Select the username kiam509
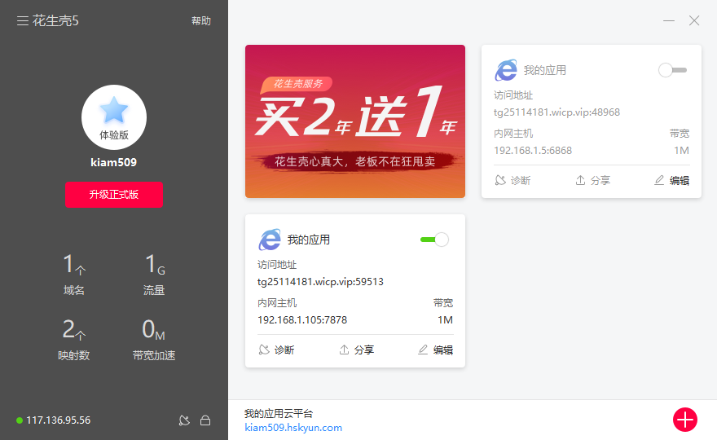This screenshot has width=717, height=440. pos(113,162)
